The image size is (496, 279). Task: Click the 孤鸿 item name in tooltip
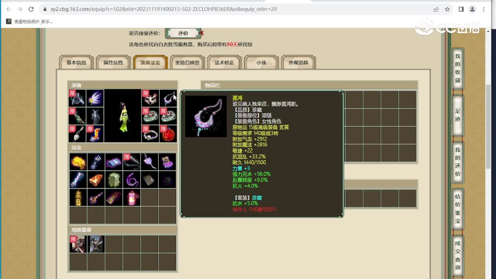237,98
